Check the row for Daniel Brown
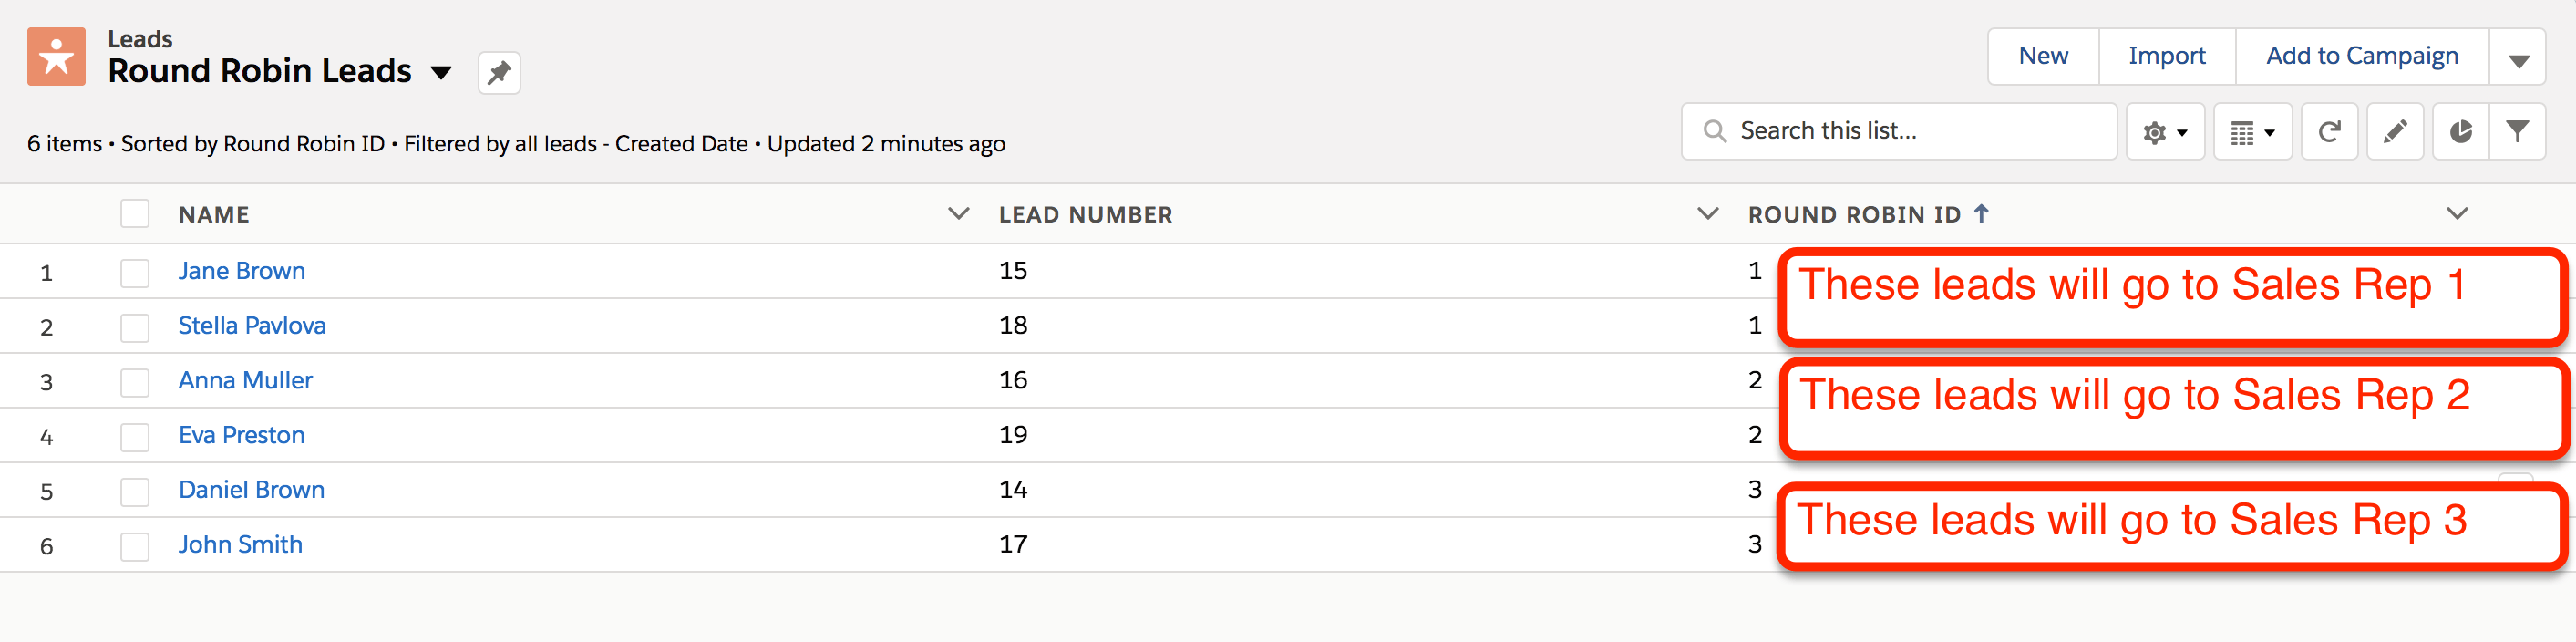Screen dimensions: 2576x642 click(x=134, y=490)
